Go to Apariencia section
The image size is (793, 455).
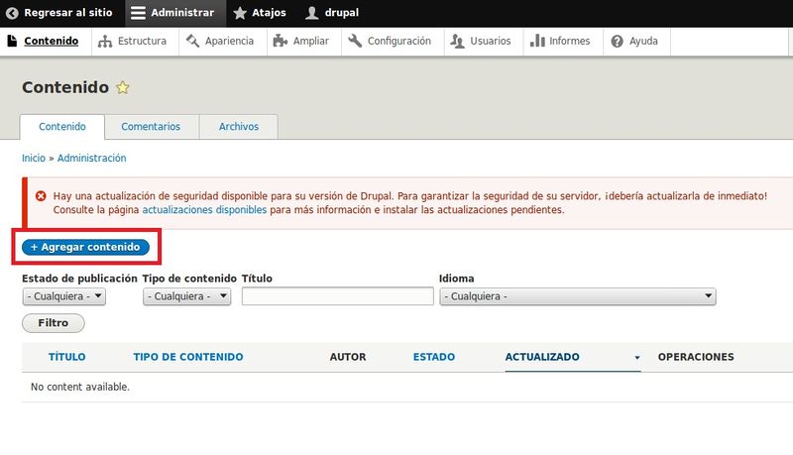229,41
